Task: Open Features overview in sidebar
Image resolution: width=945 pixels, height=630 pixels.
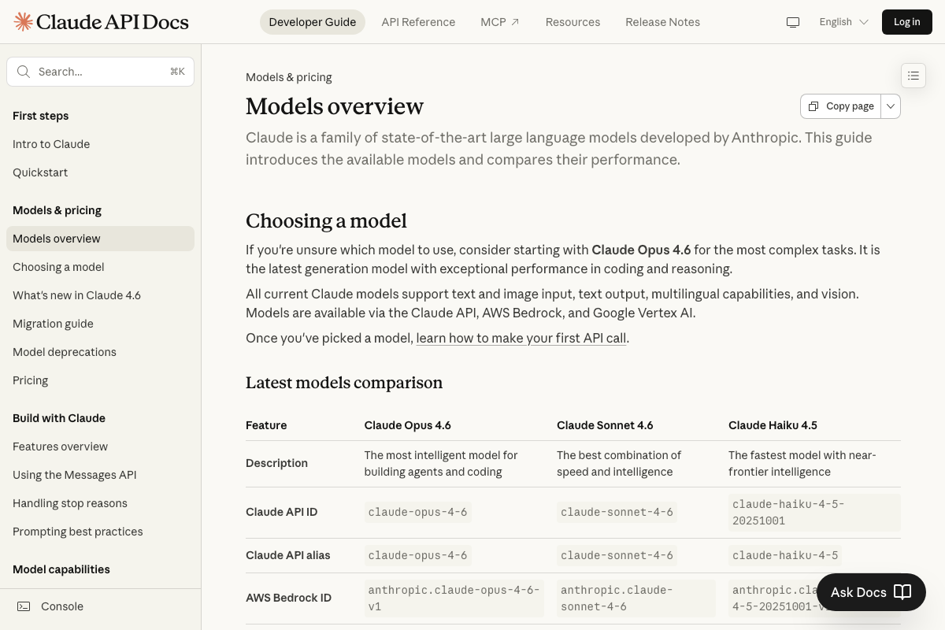Action: (60, 447)
